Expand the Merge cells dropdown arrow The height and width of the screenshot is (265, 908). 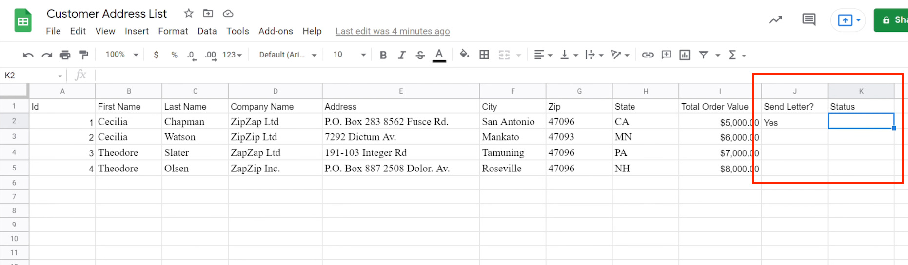(519, 55)
